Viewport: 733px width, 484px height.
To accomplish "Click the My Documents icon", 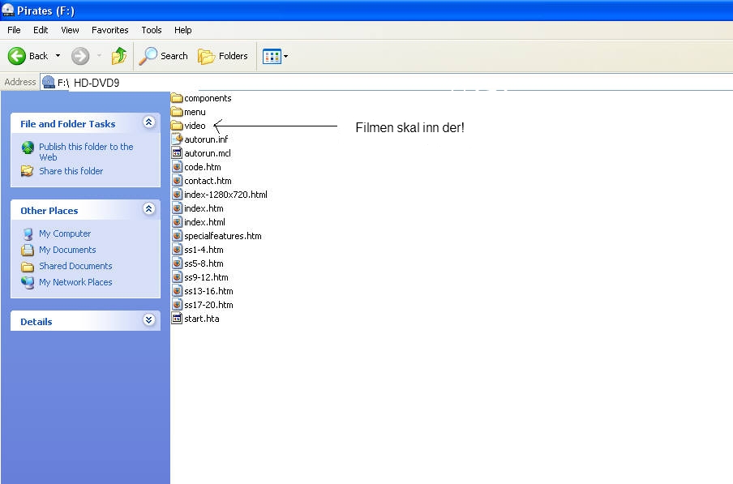I will 28,250.
